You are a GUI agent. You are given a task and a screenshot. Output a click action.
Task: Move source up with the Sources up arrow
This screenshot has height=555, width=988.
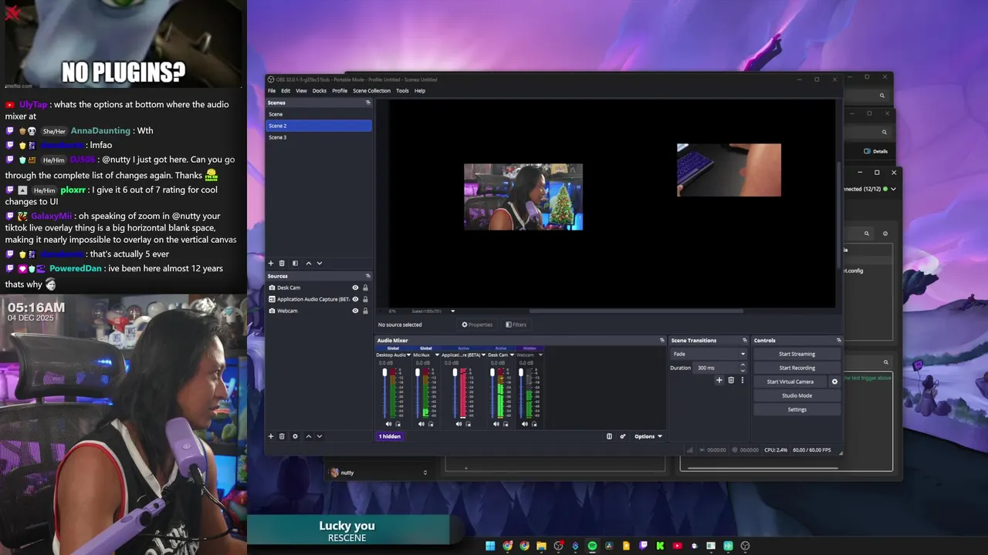[309, 436]
